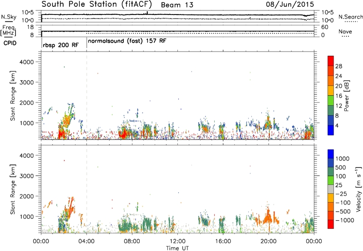Click the 'South Pole Station (fitACF)' title

[97, 5]
